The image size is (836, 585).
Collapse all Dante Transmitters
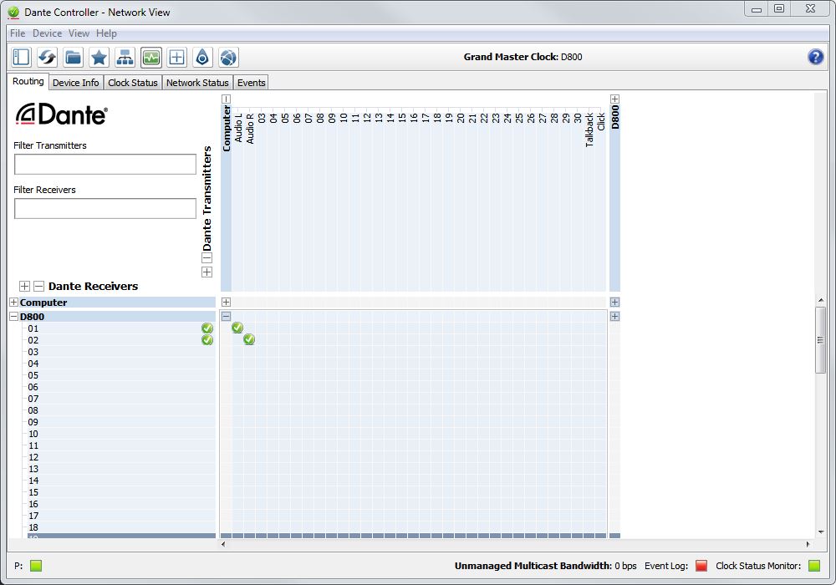tap(206, 258)
